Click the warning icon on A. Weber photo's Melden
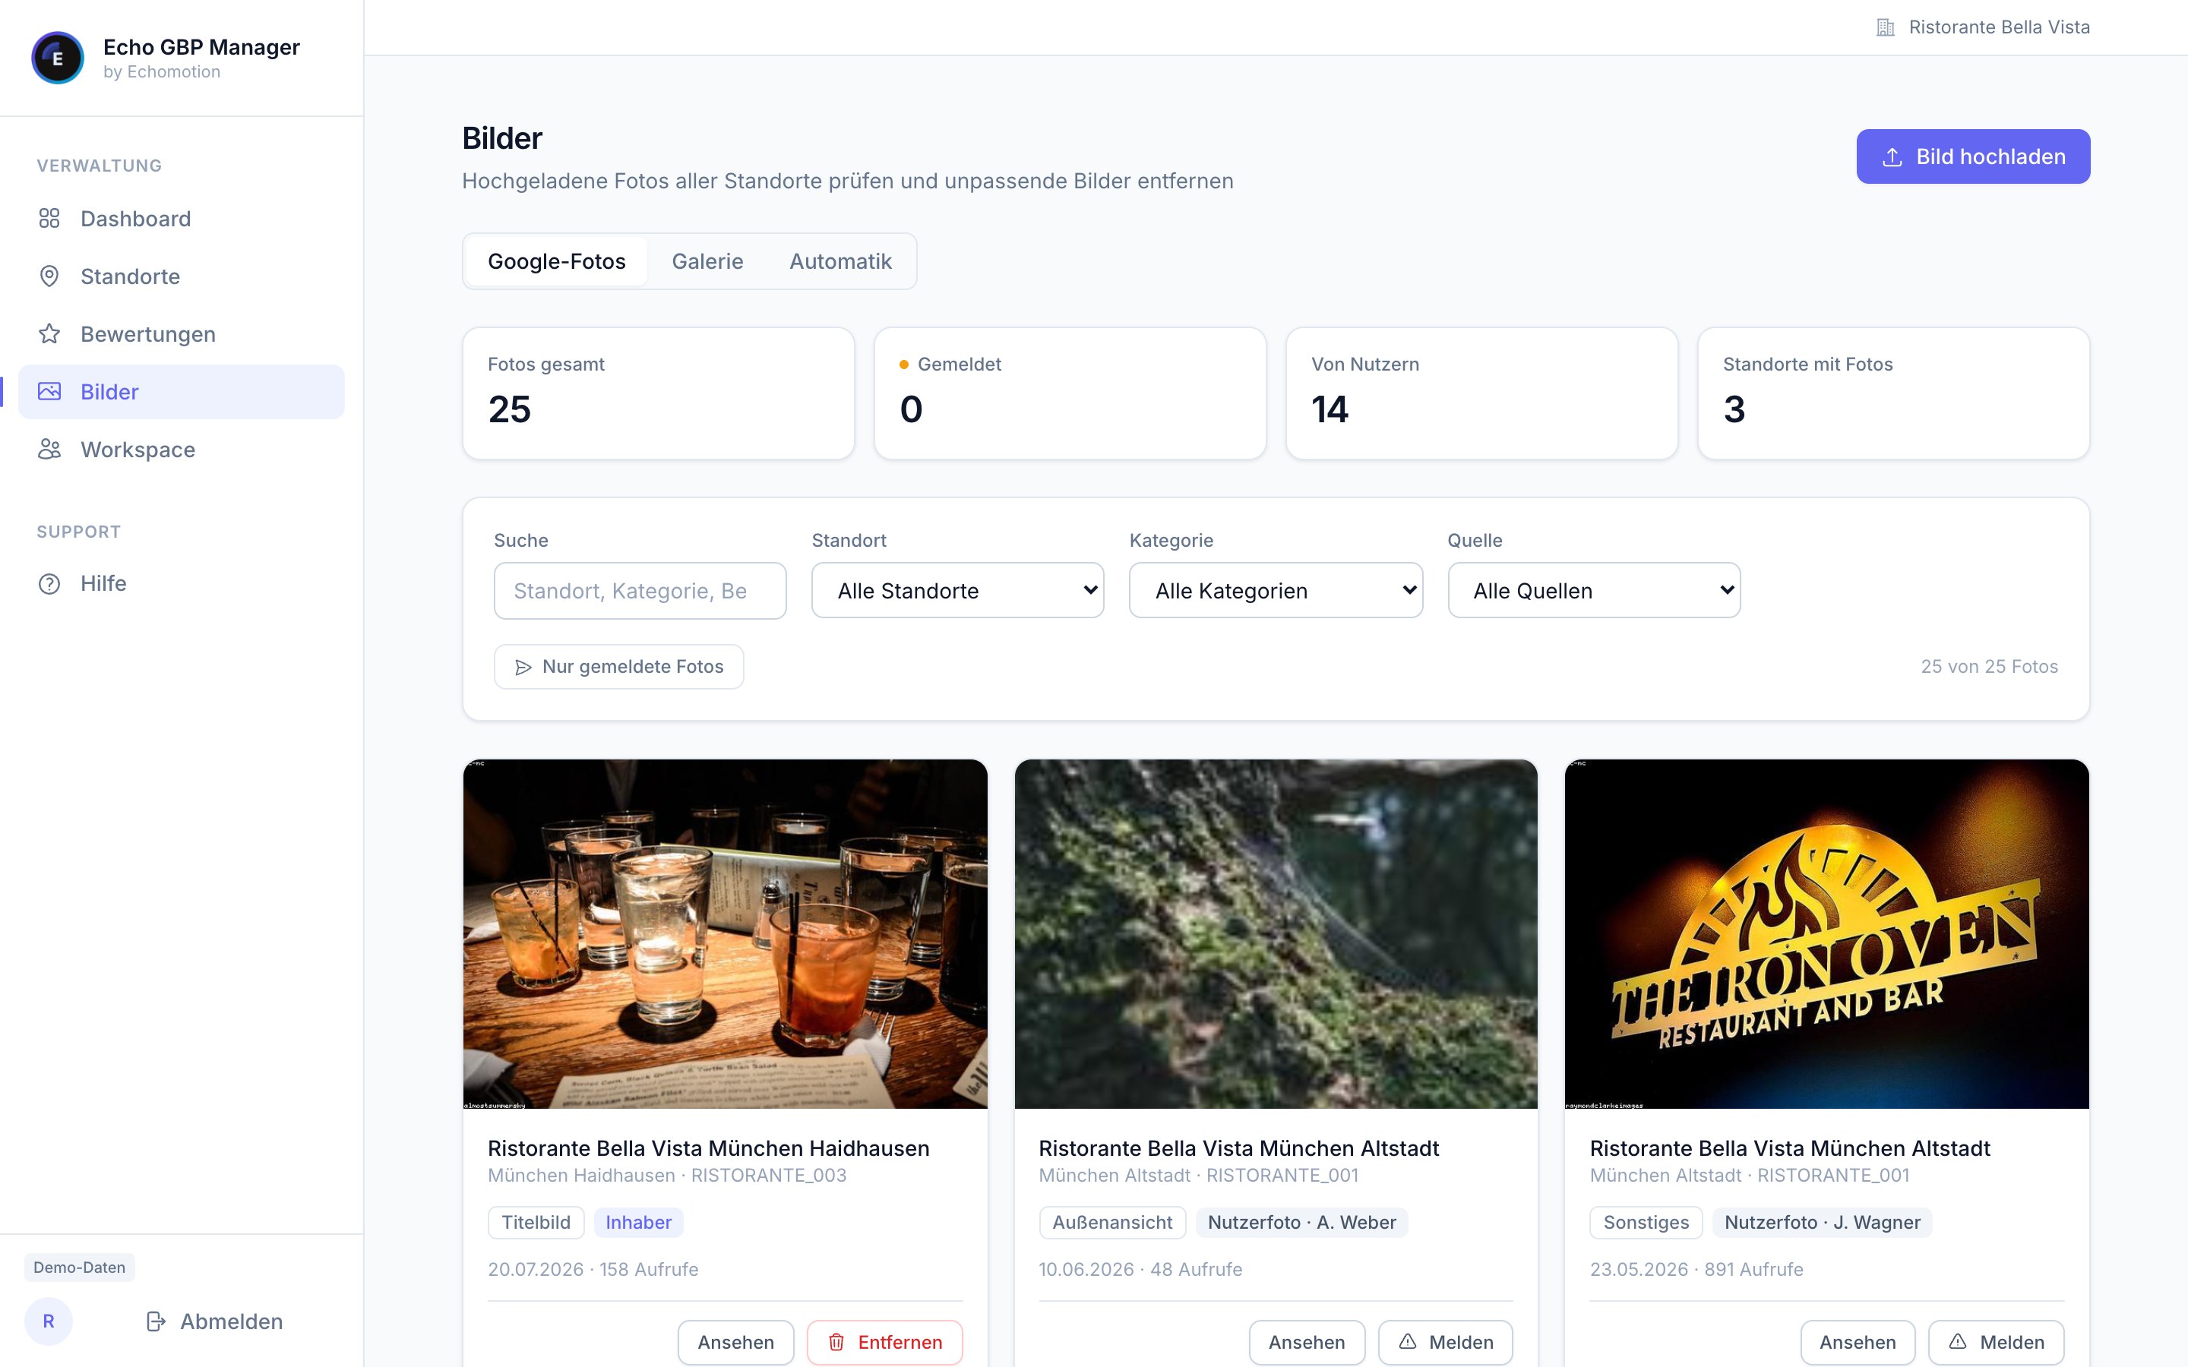2188x1367 pixels. click(1408, 1342)
